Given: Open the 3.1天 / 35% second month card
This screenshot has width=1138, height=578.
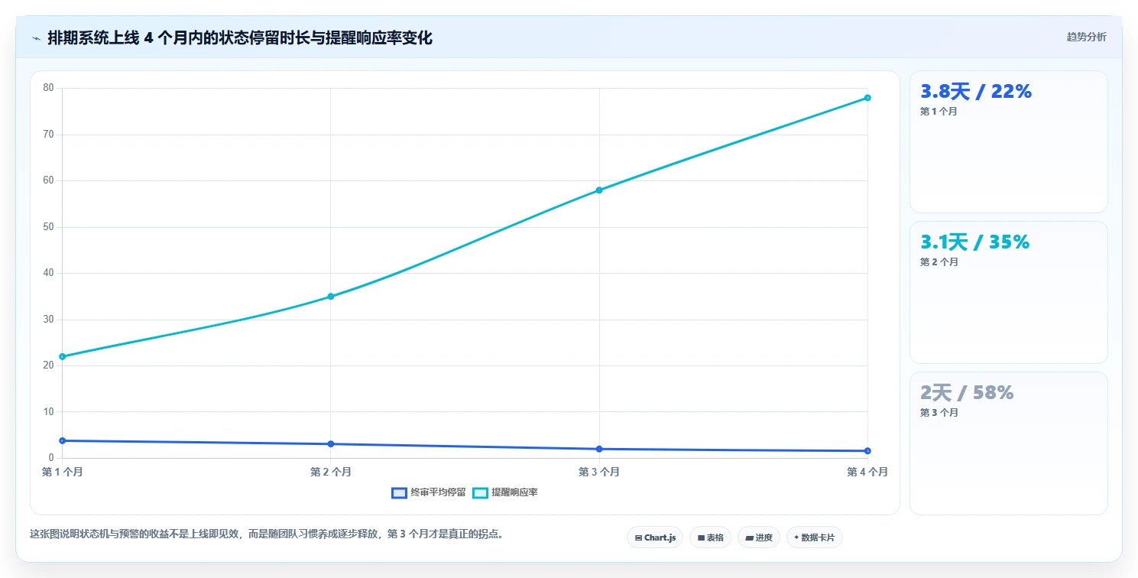Looking at the screenshot, I should pyautogui.click(x=1008, y=292).
